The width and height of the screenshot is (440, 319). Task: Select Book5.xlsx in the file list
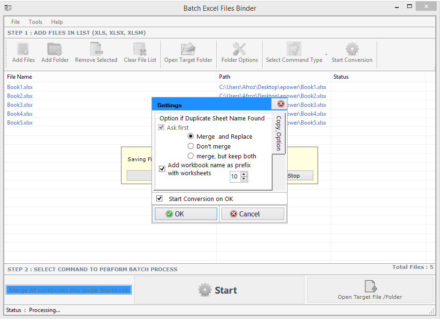[x=20, y=123]
